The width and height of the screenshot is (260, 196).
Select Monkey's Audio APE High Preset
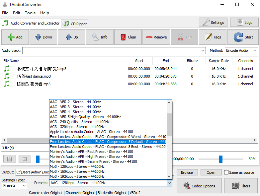(108, 157)
